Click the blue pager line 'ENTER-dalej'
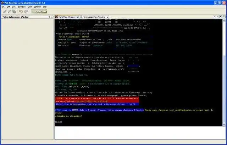Image resolution: width=227 pixels, height=145 pixels. point(99,110)
